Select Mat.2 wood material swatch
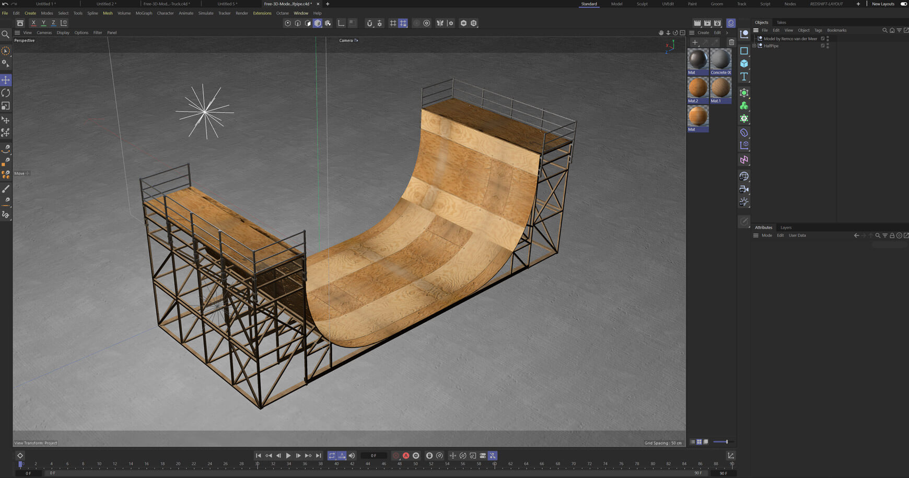Viewport: 909px width, 478px height. [697, 90]
